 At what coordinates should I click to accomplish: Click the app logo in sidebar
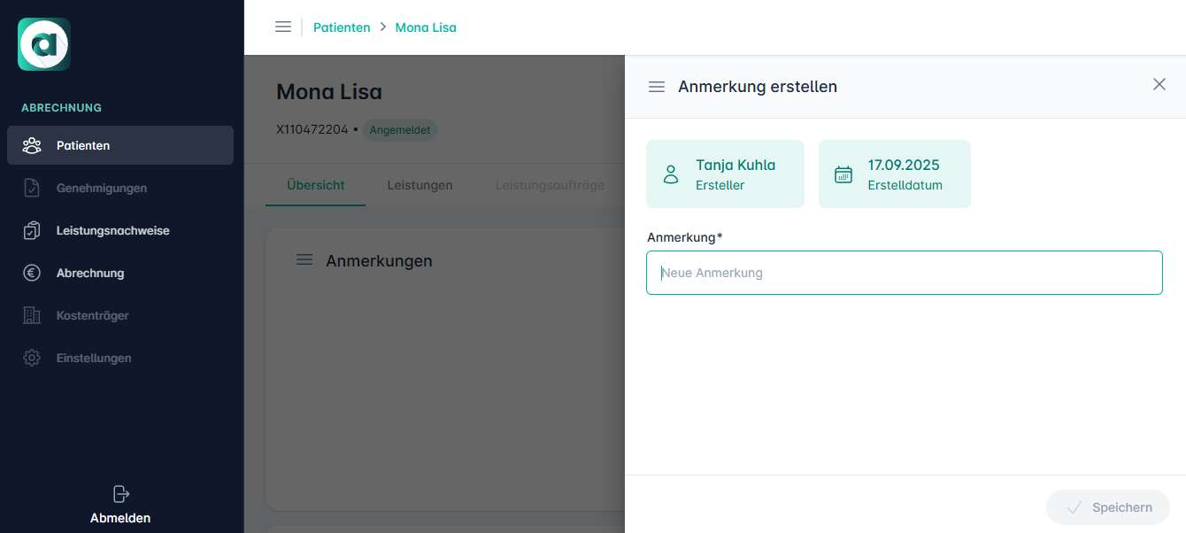pos(44,44)
